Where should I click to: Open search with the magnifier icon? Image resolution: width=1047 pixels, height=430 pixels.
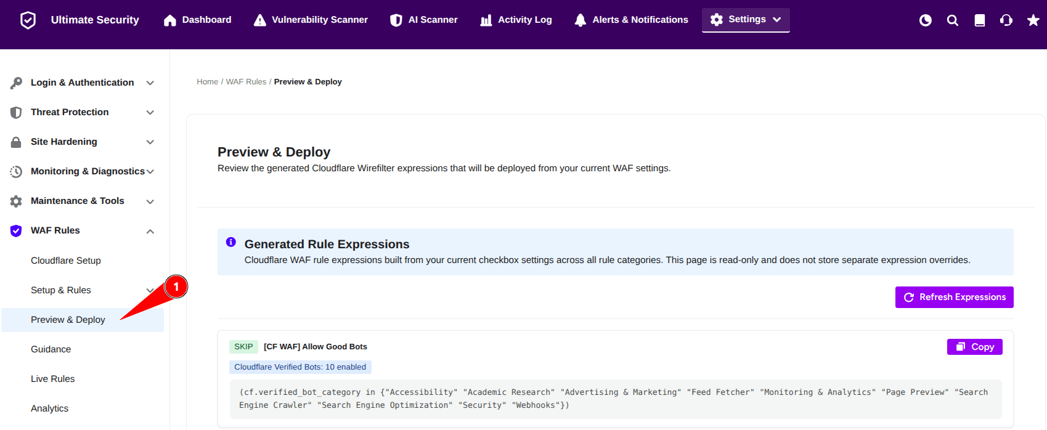tap(953, 20)
